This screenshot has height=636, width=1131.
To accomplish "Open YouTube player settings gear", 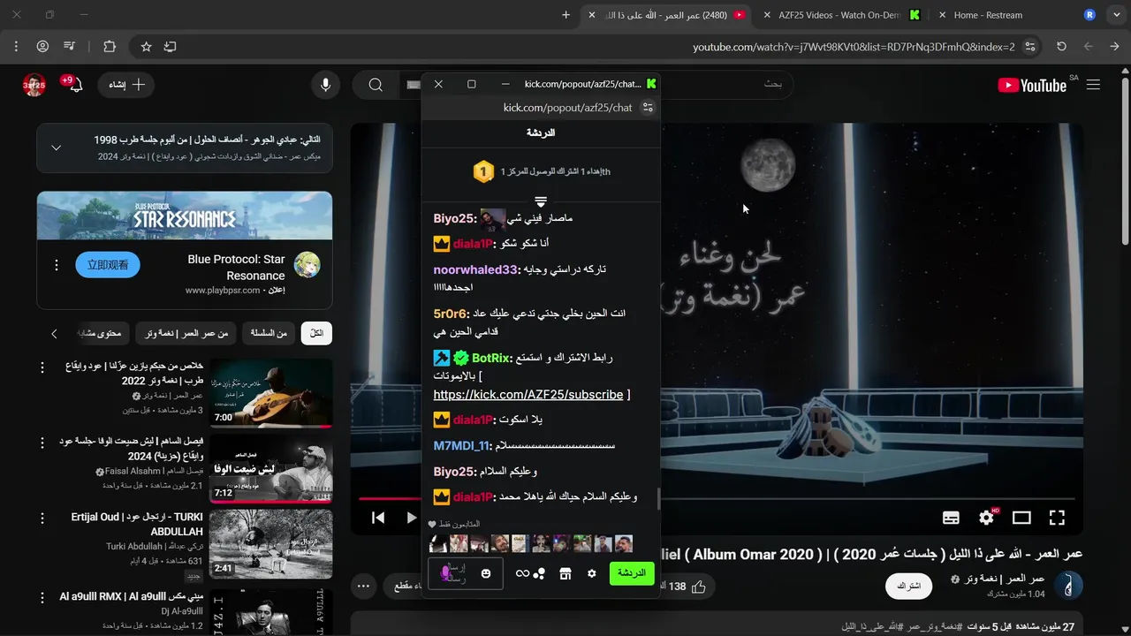I will click(x=986, y=518).
